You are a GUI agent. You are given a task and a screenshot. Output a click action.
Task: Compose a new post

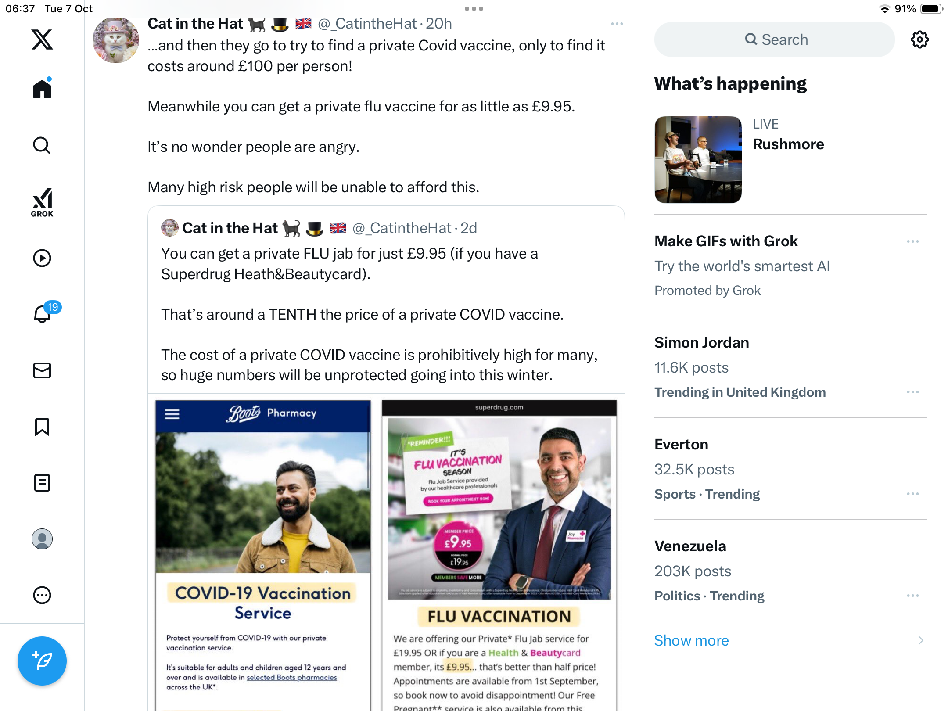[42, 661]
